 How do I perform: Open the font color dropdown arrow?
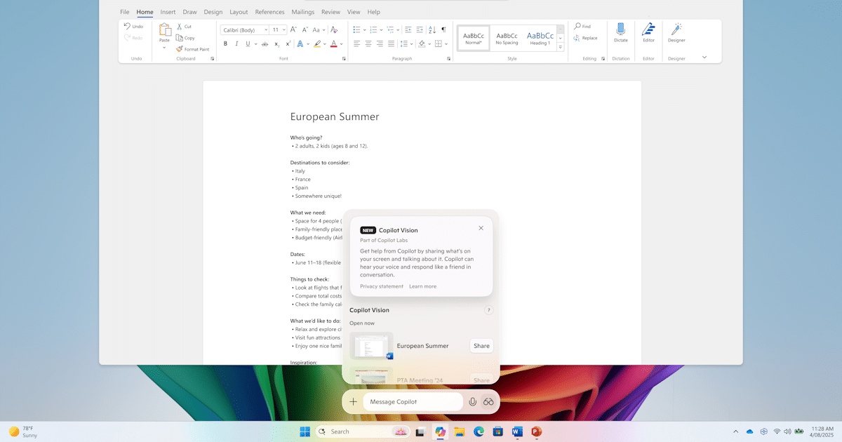pyautogui.click(x=341, y=43)
